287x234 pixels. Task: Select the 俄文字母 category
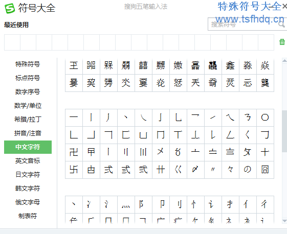(28, 202)
